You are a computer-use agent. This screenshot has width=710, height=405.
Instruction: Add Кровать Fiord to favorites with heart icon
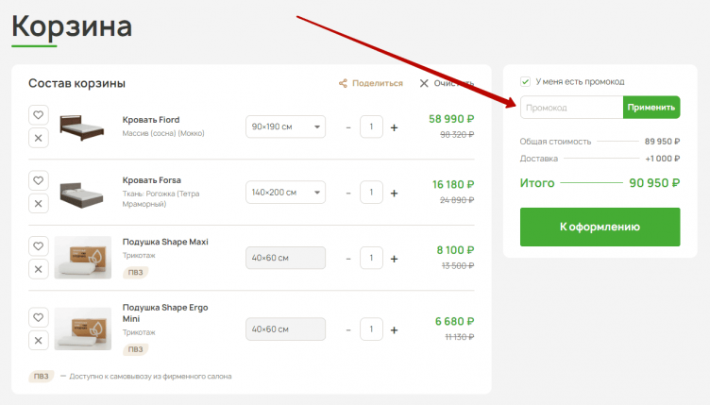[x=38, y=115]
